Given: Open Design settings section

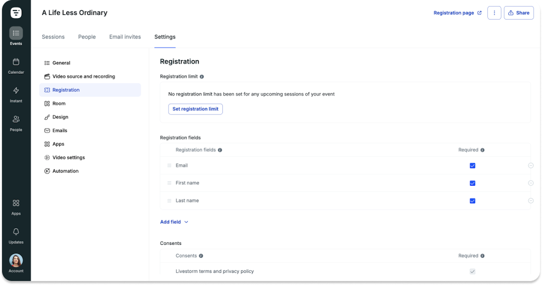Looking at the screenshot, I should point(90,117).
